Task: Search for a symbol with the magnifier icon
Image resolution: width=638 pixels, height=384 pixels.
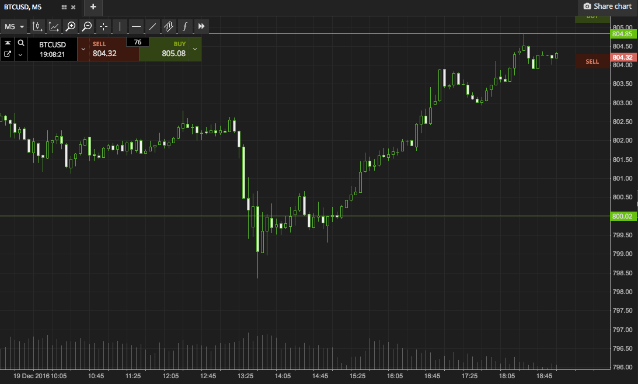Action: click(x=21, y=43)
